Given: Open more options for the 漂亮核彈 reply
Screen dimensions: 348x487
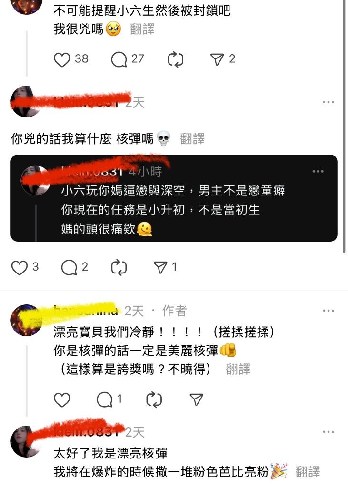Looking at the screenshot, I should point(328,432).
